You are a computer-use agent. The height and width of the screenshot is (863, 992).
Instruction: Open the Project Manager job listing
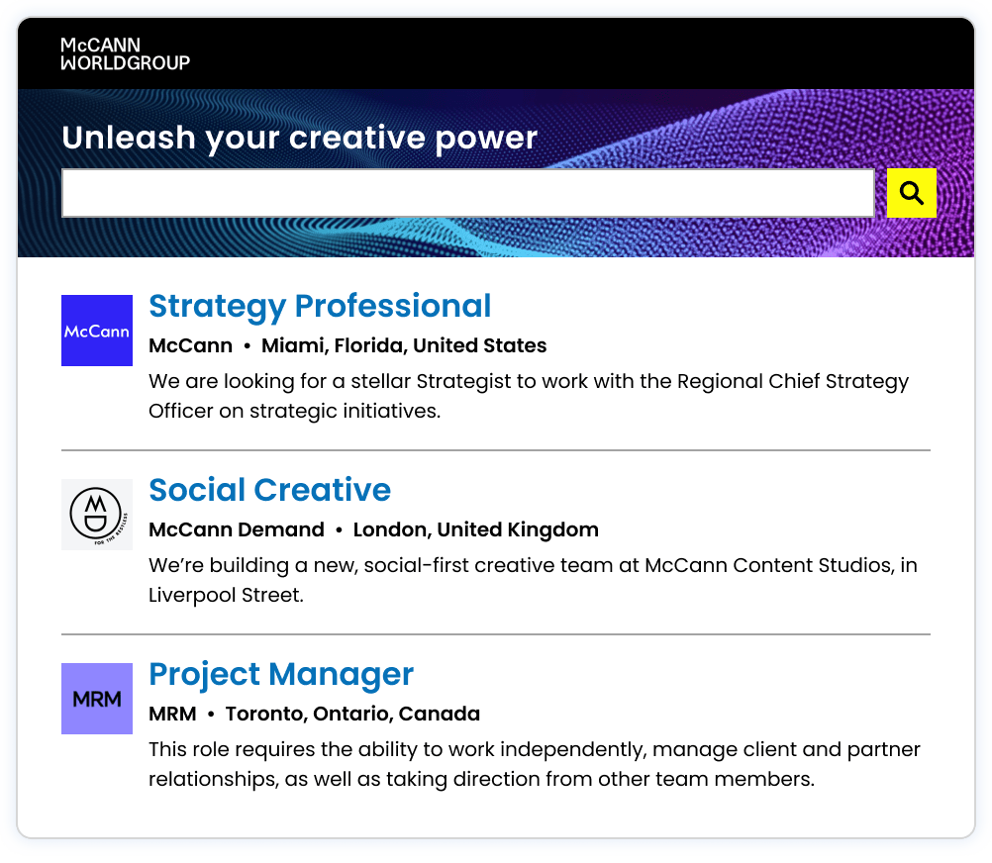pos(281,675)
